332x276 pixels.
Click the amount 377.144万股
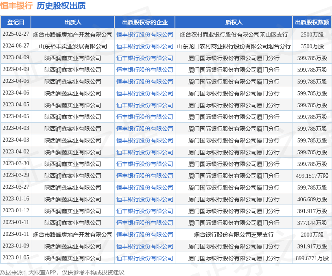click(312, 223)
